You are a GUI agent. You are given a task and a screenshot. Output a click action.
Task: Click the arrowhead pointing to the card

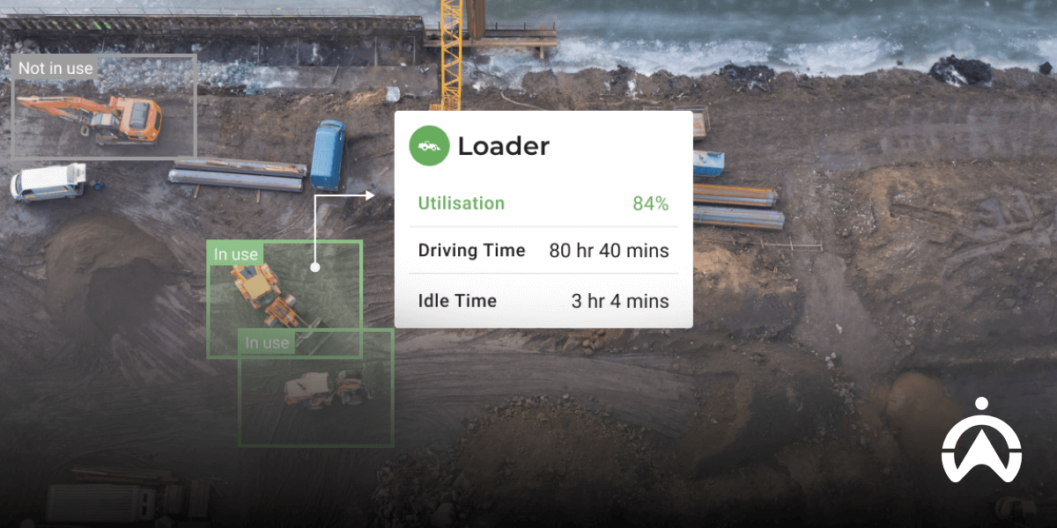coord(370,195)
